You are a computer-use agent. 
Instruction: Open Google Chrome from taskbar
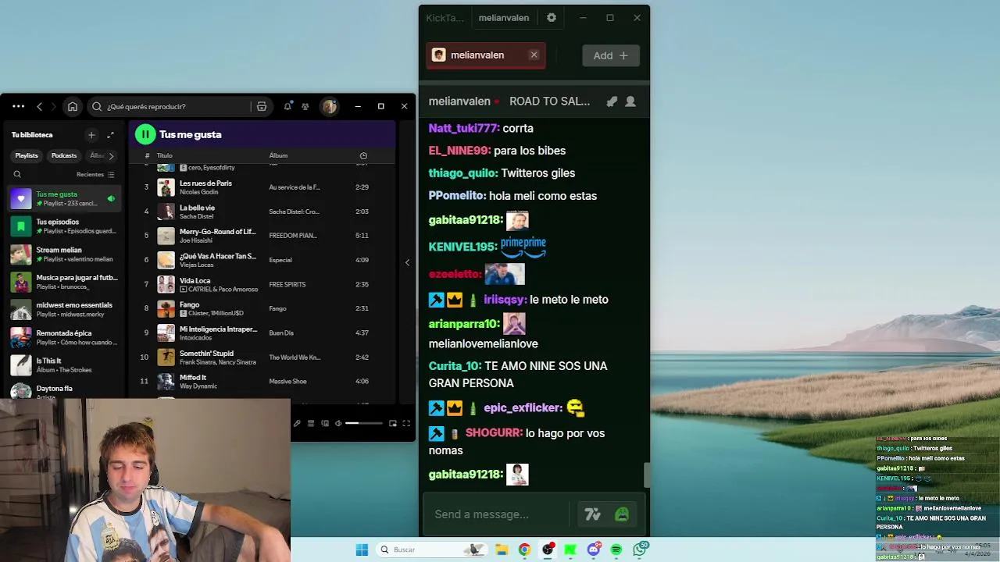(524, 550)
